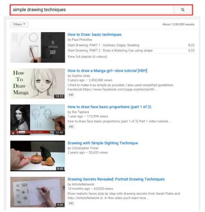Image resolution: width=205 pixels, height=212 pixels.
Task: Select 'Start Drawing: PART 2' watering can entry
Action: pyautogui.click(x=131, y=51)
